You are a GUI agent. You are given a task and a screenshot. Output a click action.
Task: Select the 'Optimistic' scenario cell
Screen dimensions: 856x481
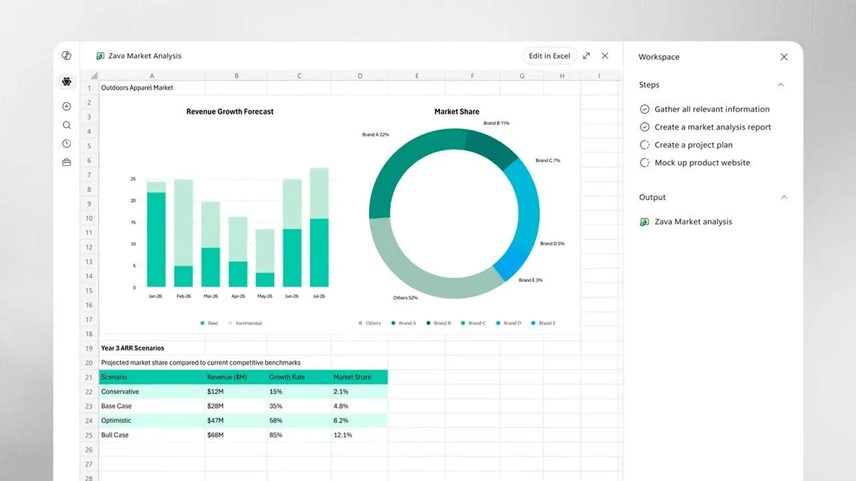pos(152,421)
